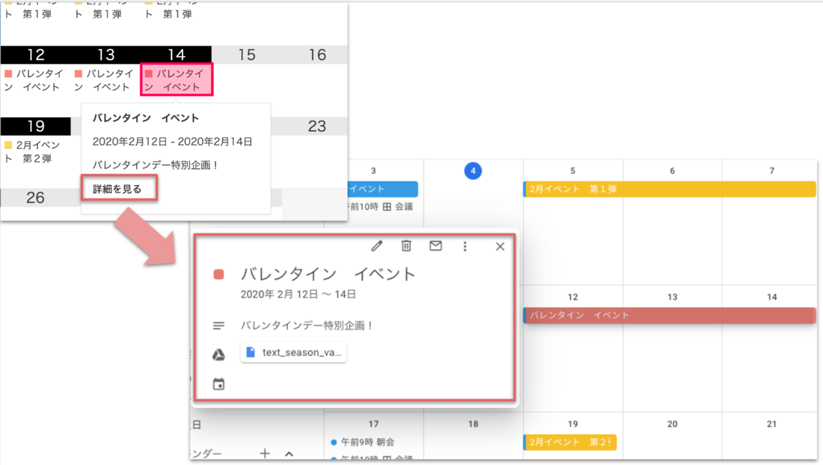Click day 15 header in mini calendar

(x=247, y=55)
